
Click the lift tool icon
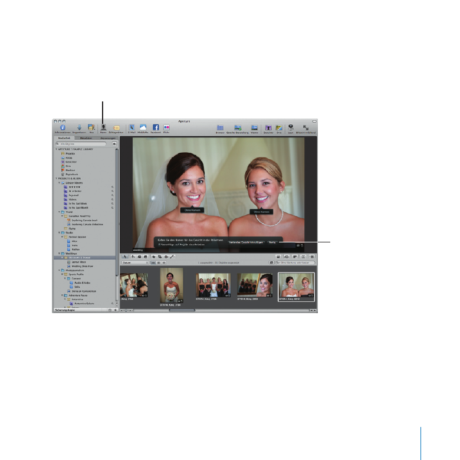139,257
